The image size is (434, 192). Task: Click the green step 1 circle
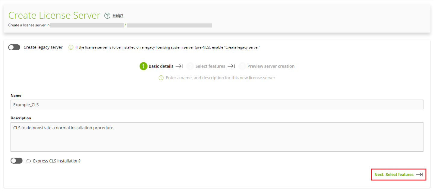143,66
